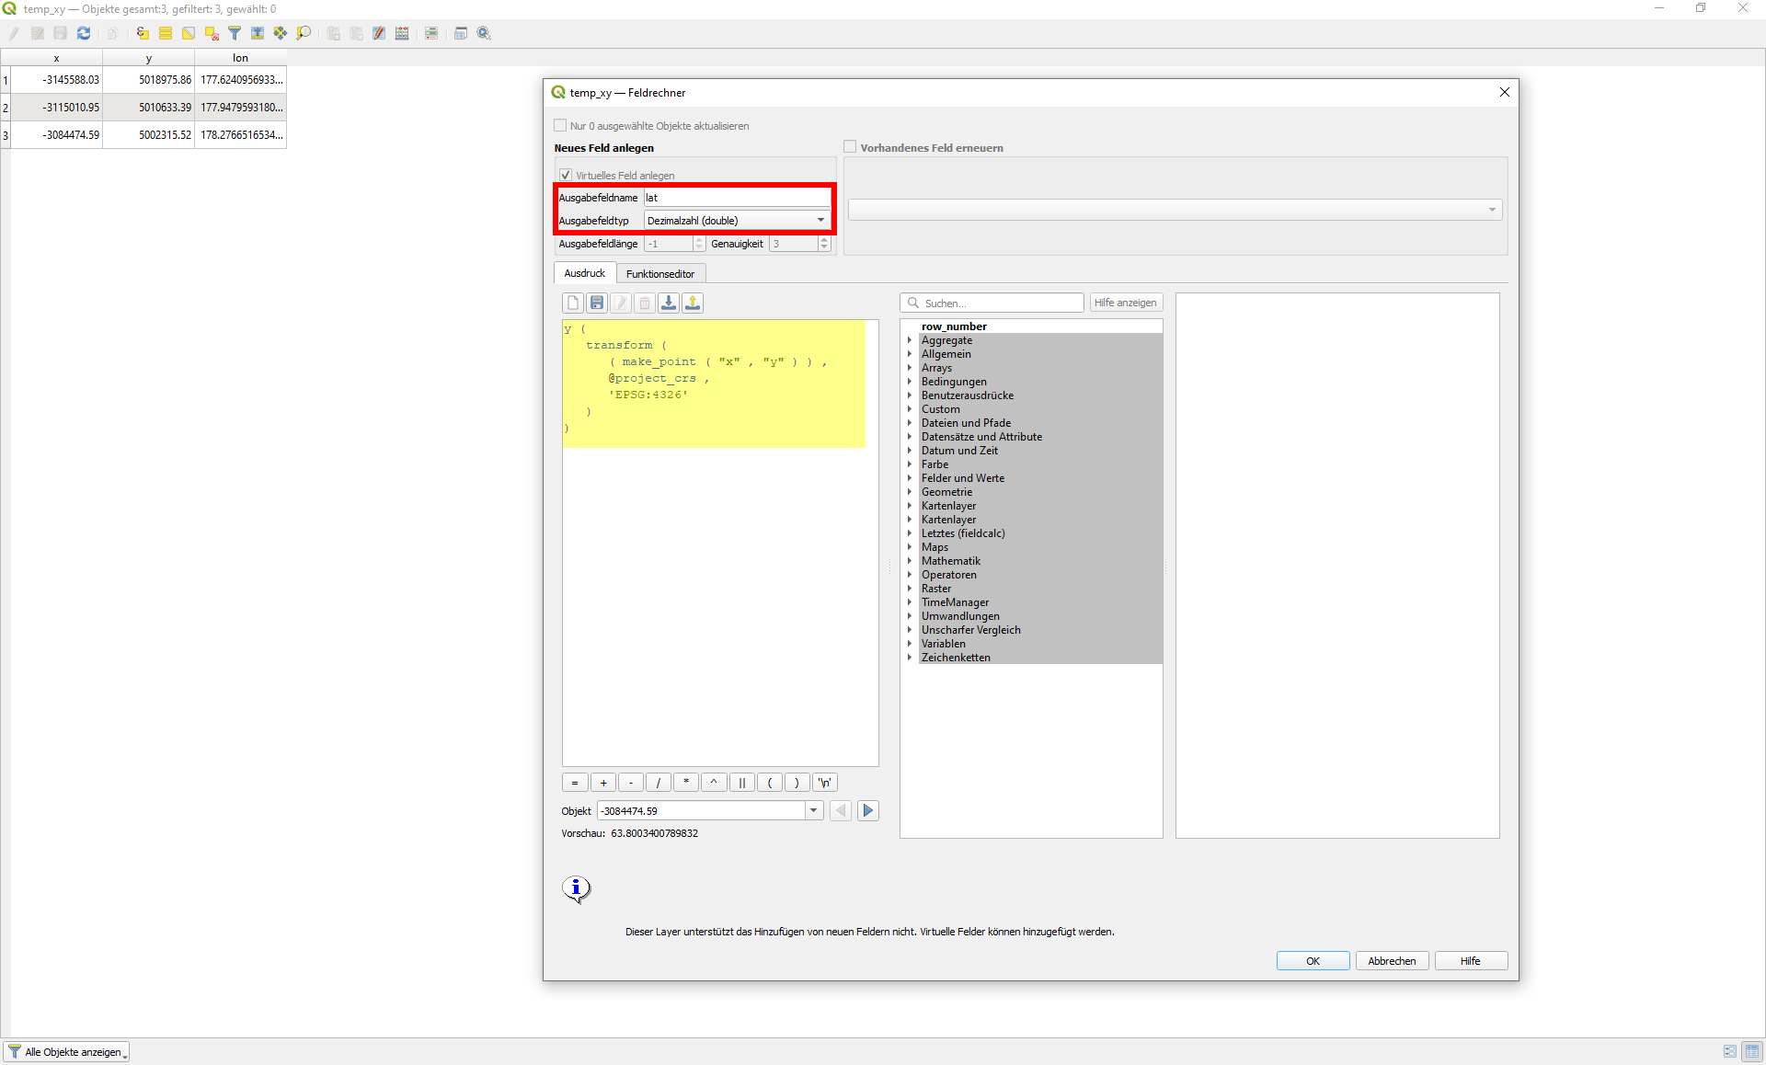Click the 'x' column header
Image resolution: width=1766 pixels, height=1065 pixels.
[56, 58]
